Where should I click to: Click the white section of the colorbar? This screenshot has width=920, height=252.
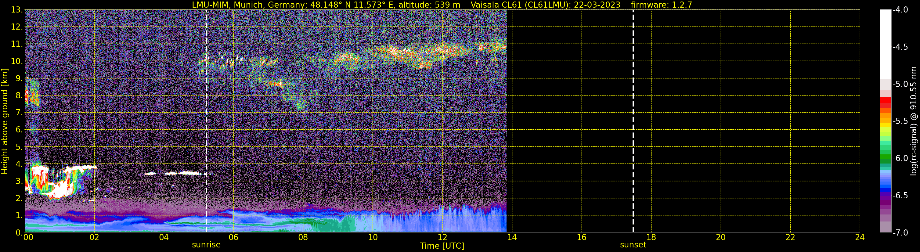[886, 44]
